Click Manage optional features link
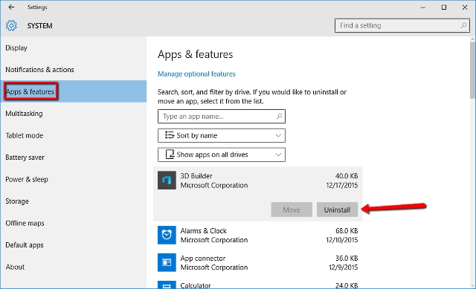 pyautogui.click(x=196, y=74)
